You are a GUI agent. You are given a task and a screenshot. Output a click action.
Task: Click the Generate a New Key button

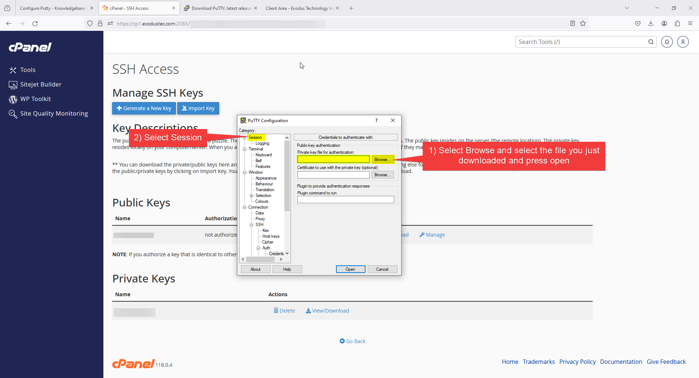pos(144,108)
